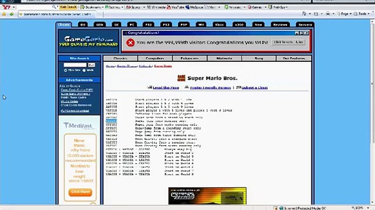375x210 pixels.
Task: Click the MySpace toolbar button
Action: [x=194, y=8]
